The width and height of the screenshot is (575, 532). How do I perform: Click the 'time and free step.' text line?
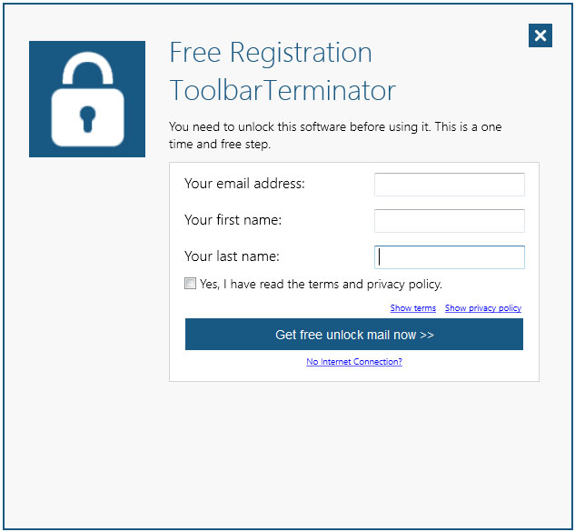click(x=220, y=144)
